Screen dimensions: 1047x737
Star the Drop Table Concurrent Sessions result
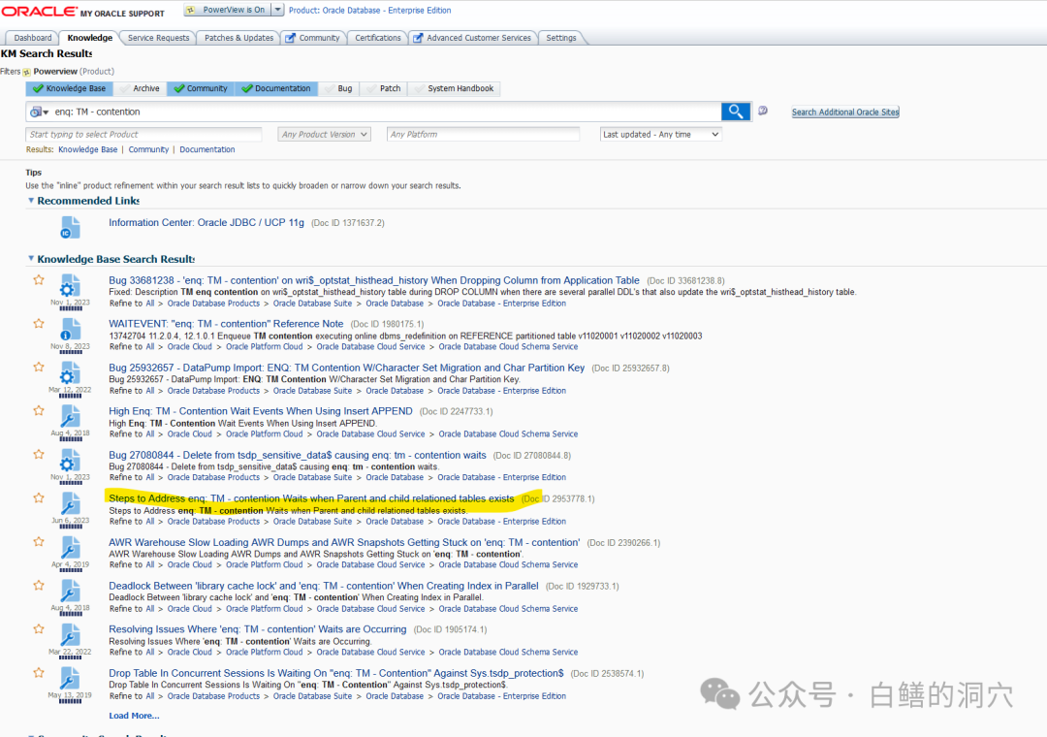(x=39, y=673)
